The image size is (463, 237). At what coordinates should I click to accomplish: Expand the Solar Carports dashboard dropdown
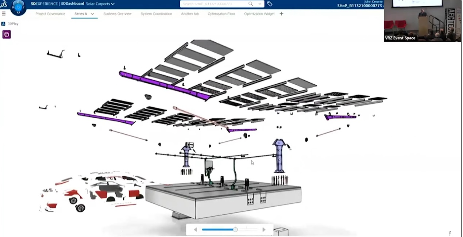click(113, 4)
